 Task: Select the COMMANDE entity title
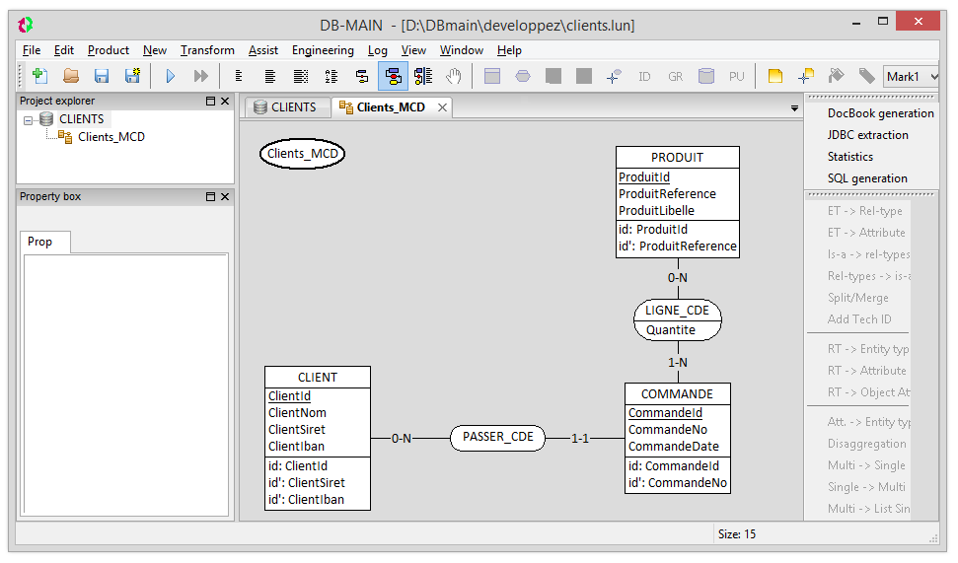point(677,394)
